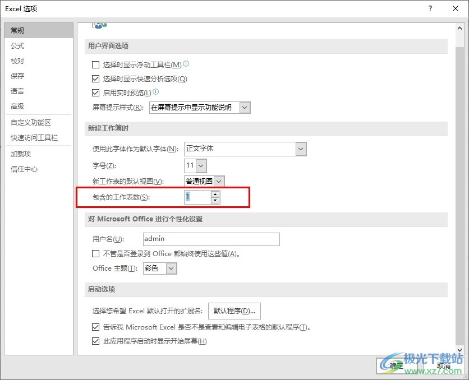
Task: Toggle the 启用实时预览 checkbox
Action: [96, 92]
